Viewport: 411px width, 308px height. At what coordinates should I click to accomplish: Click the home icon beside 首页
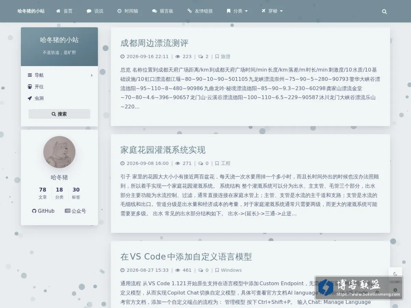[x=58, y=11]
